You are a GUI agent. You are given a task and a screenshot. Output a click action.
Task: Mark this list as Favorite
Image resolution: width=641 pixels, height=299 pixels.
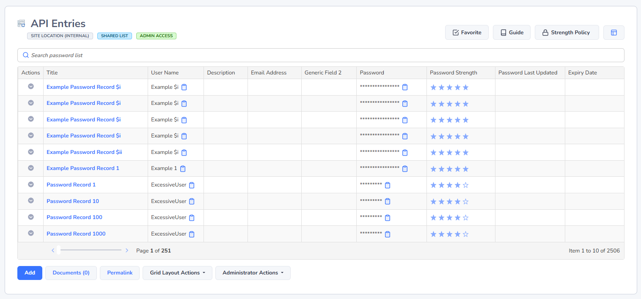tap(467, 33)
